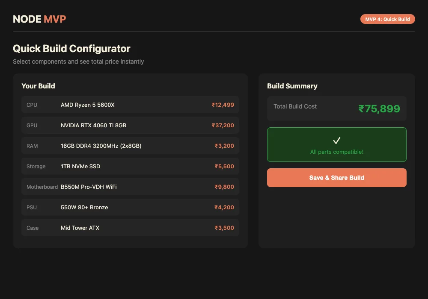428x299 pixels.
Task: Select the GPU row NVIDIA RTX 4060 Ti
Action: tap(130, 125)
